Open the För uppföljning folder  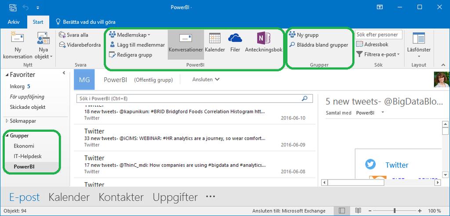27,97
